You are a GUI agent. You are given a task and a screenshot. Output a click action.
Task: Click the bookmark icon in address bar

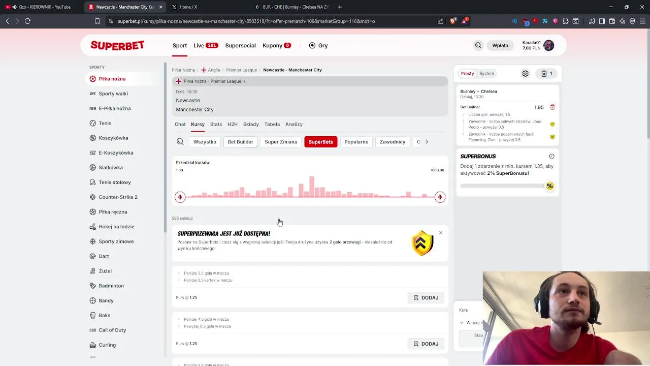97,21
